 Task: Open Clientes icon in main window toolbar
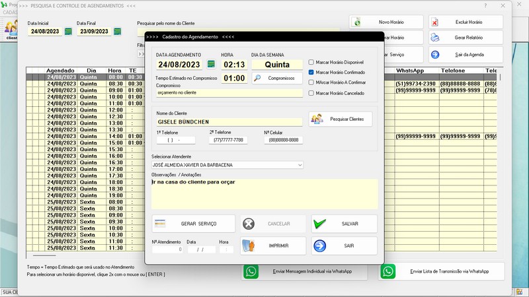[x=11, y=30]
